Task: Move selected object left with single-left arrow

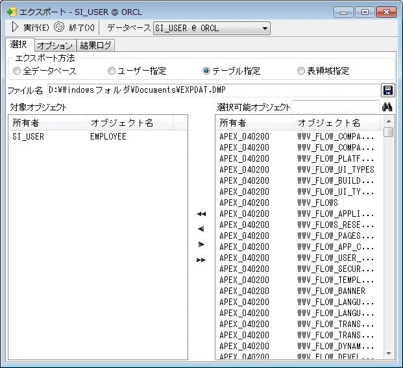Action: (201, 228)
